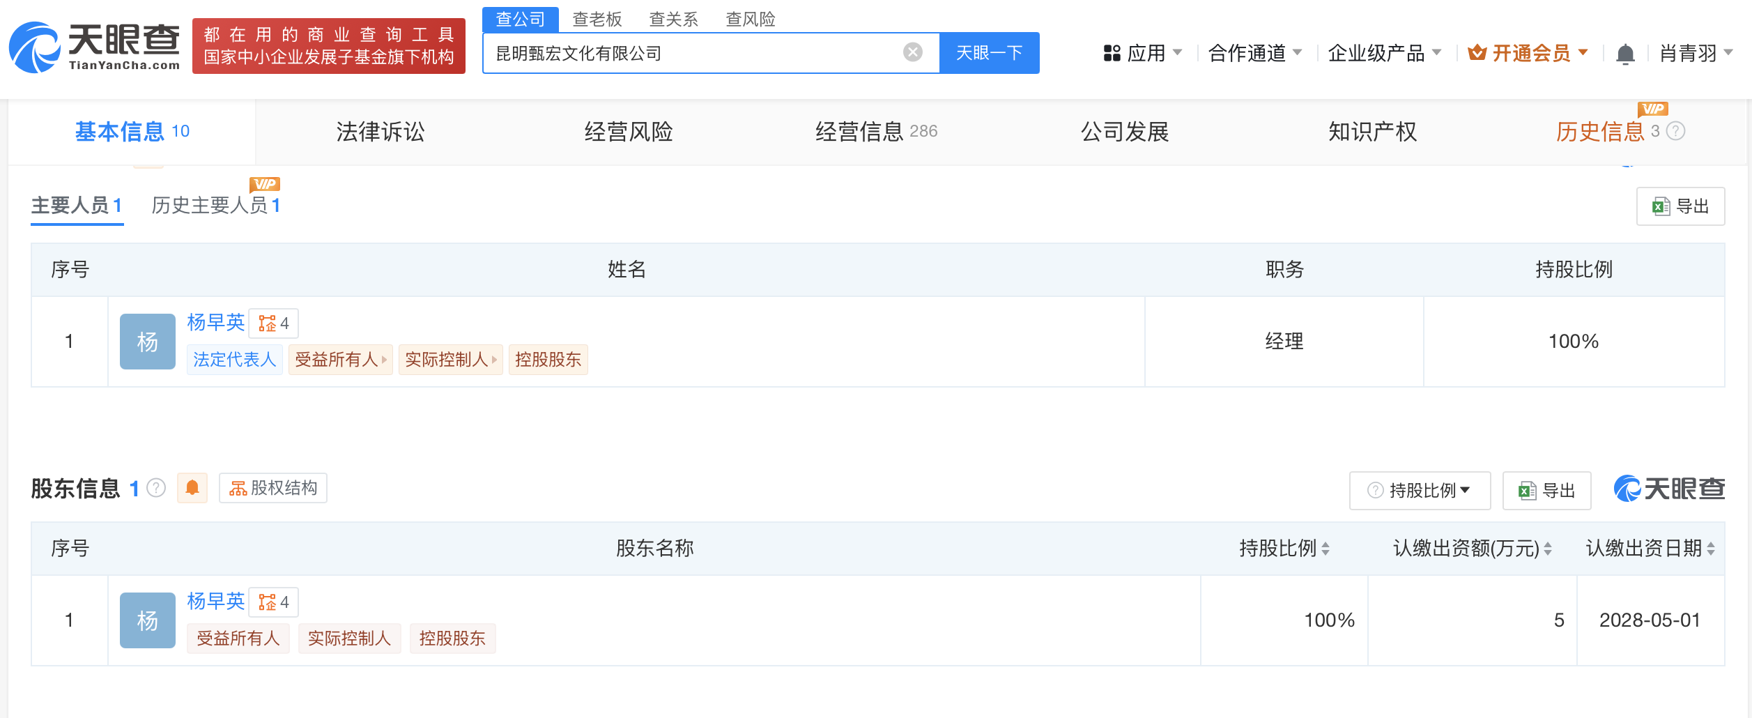Click the TianYanCha logo at top left
Image resolution: width=1752 pixels, height=718 pixels.
94,47
